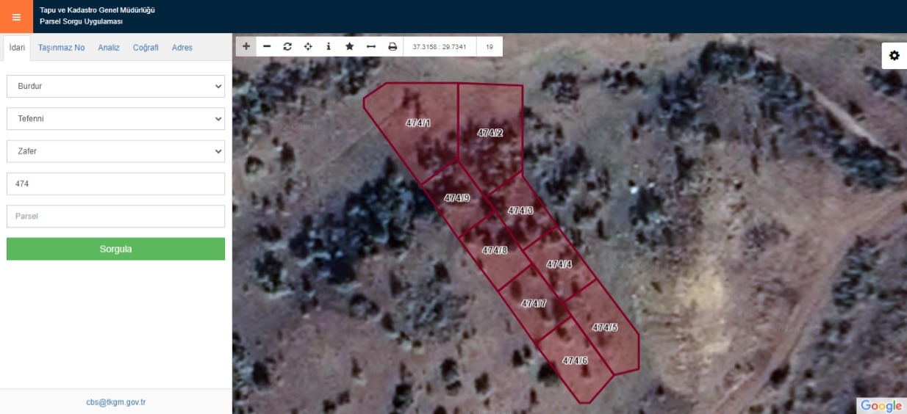Select parcel 474/9 on the map

tap(456, 198)
